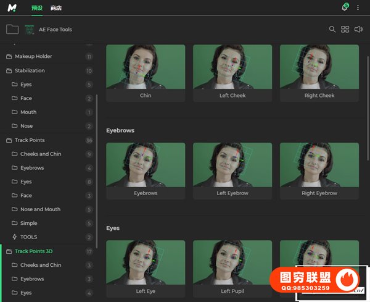Click the AE Face Tools pack icon
Screen dimensions: 370x302
coord(30,29)
